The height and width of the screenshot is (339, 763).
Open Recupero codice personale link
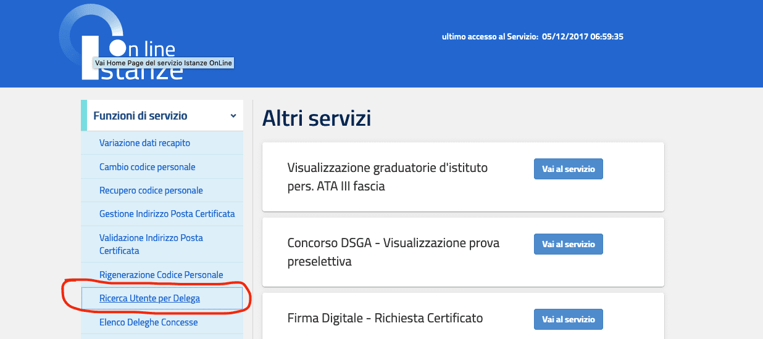click(x=151, y=190)
